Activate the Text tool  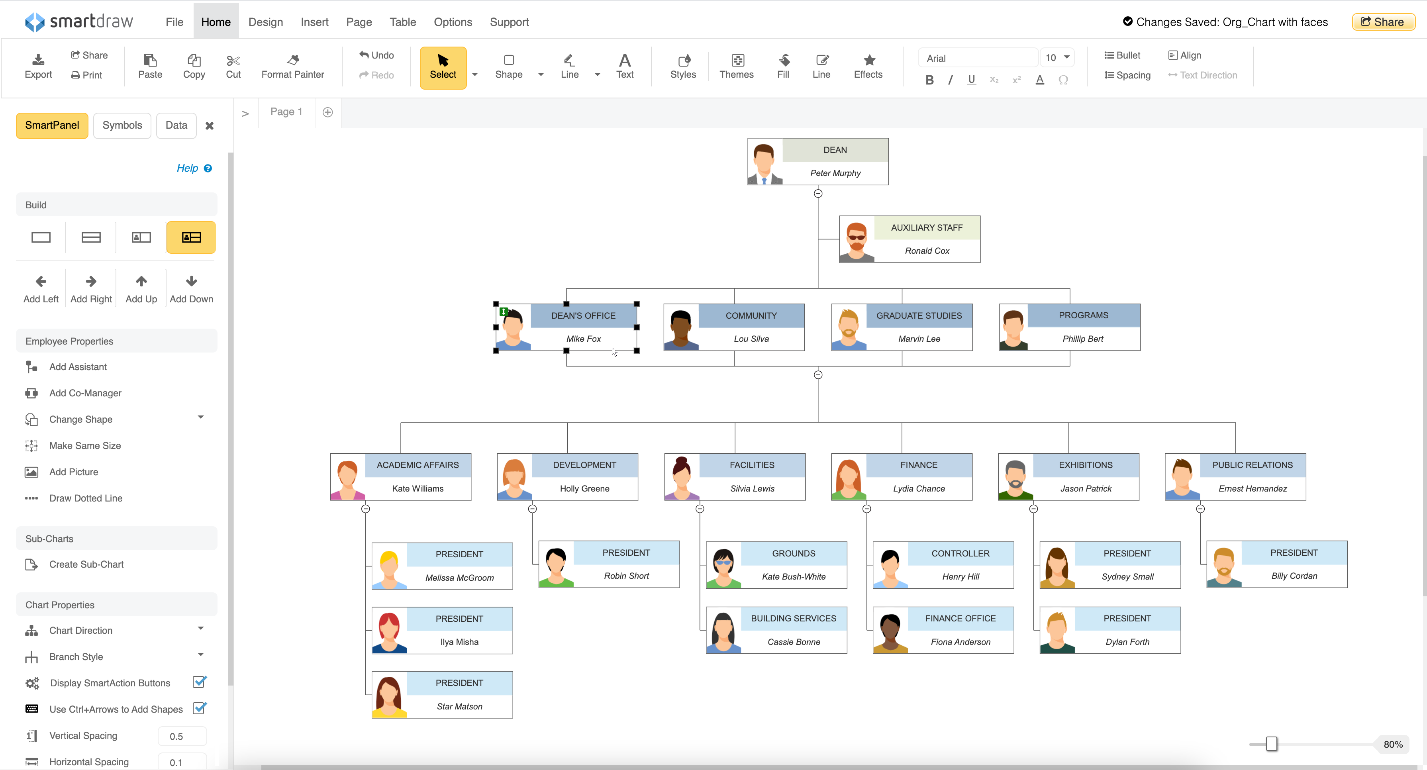click(625, 65)
